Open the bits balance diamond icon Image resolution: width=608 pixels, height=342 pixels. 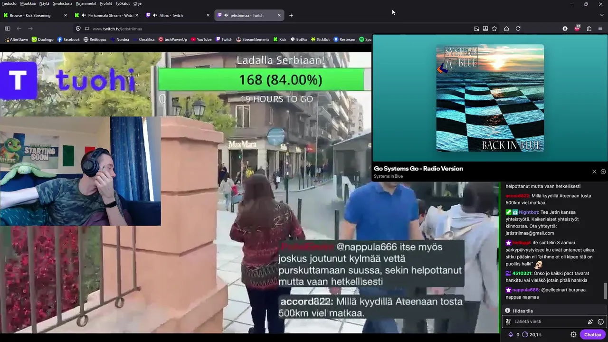pos(511,334)
